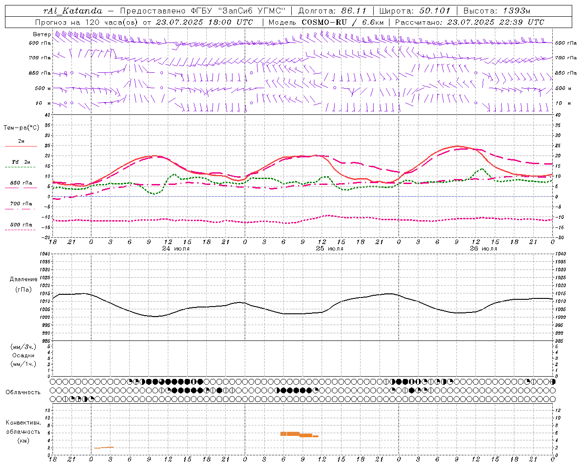Image resolution: width=579 pixels, height=463 pixels.
Task: Click the Модель COSMO-RU / 6.6км label
Action: point(326,22)
